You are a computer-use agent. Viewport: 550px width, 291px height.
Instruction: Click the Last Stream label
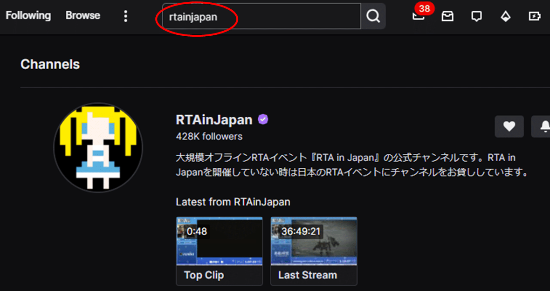[x=308, y=275]
